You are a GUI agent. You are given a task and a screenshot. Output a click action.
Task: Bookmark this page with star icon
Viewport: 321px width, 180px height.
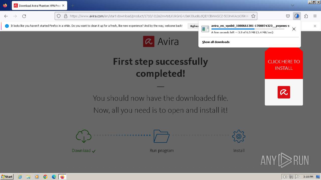click(253, 16)
